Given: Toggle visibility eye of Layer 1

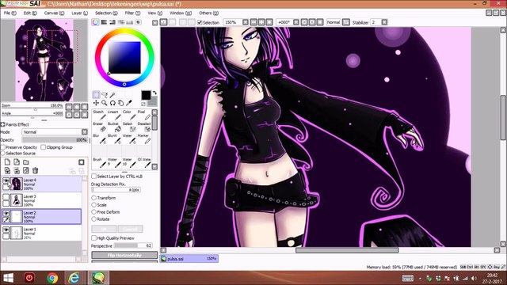Looking at the screenshot, I should coord(6,230).
